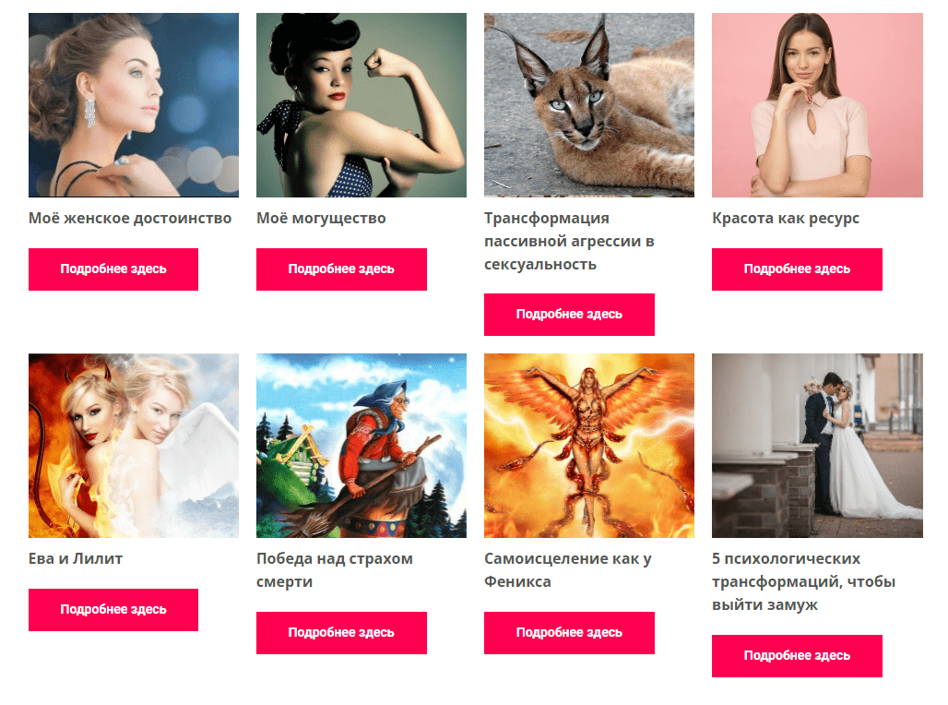948x705 pixels.
Task: Click 'Подробнее здесь' under Моё могущество
Action: [x=341, y=269]
